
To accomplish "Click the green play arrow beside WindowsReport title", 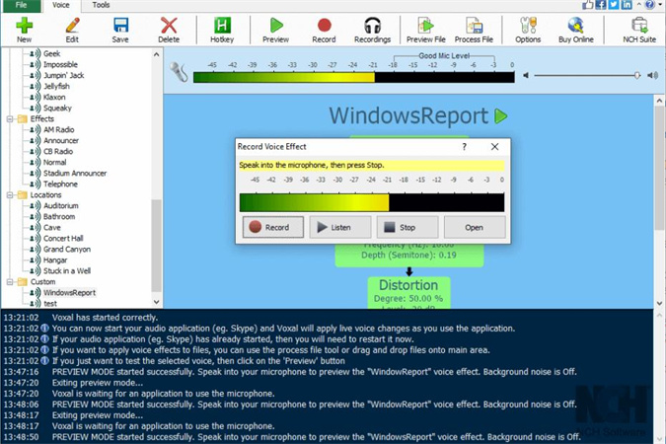I will tap(501, 116).
